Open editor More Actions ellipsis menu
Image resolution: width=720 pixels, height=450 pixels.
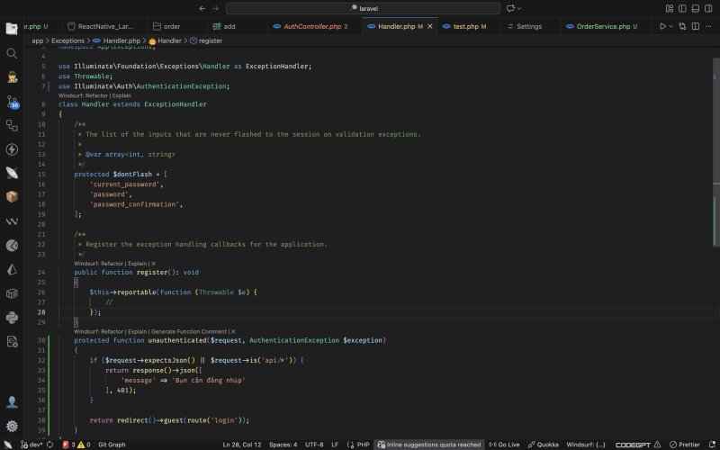[x=709, y=26]
